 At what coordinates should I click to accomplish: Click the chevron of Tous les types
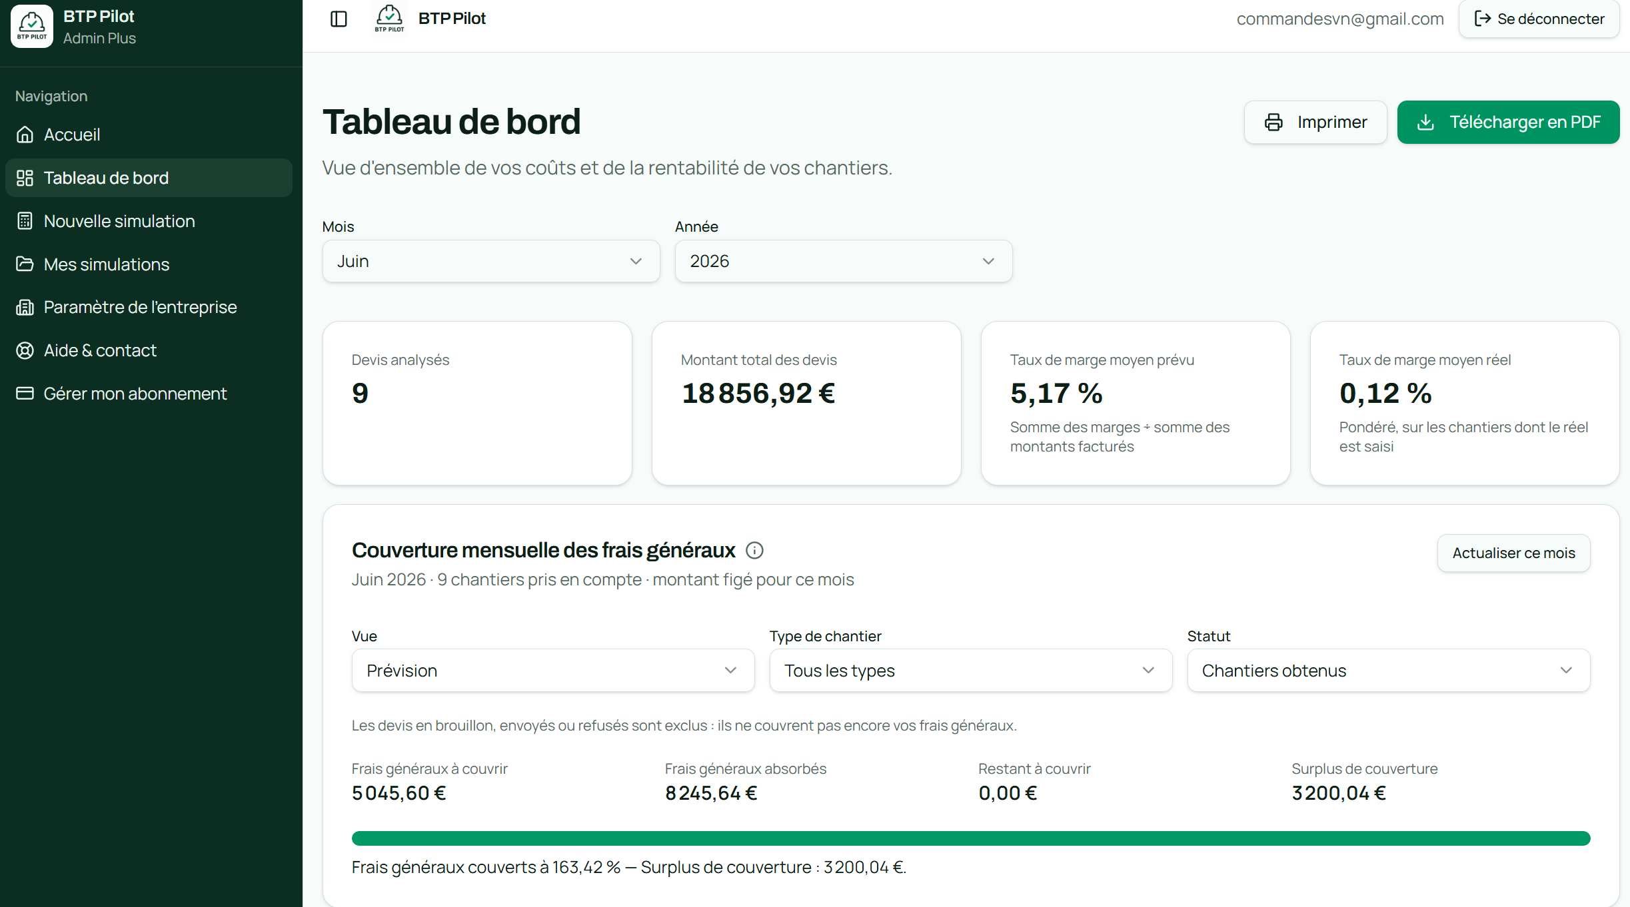(x=1148, y=671)
